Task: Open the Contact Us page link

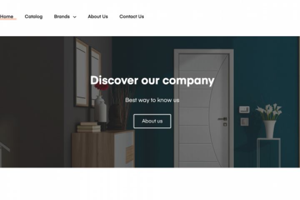Action: (132, 17)
